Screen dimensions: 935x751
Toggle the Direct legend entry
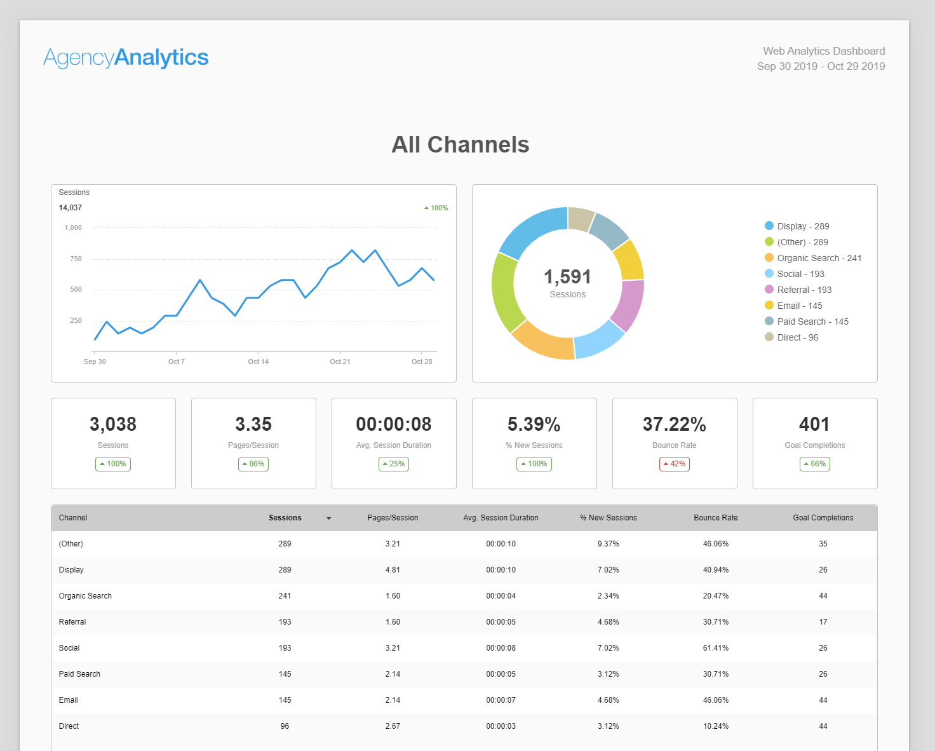coord(791,337)
